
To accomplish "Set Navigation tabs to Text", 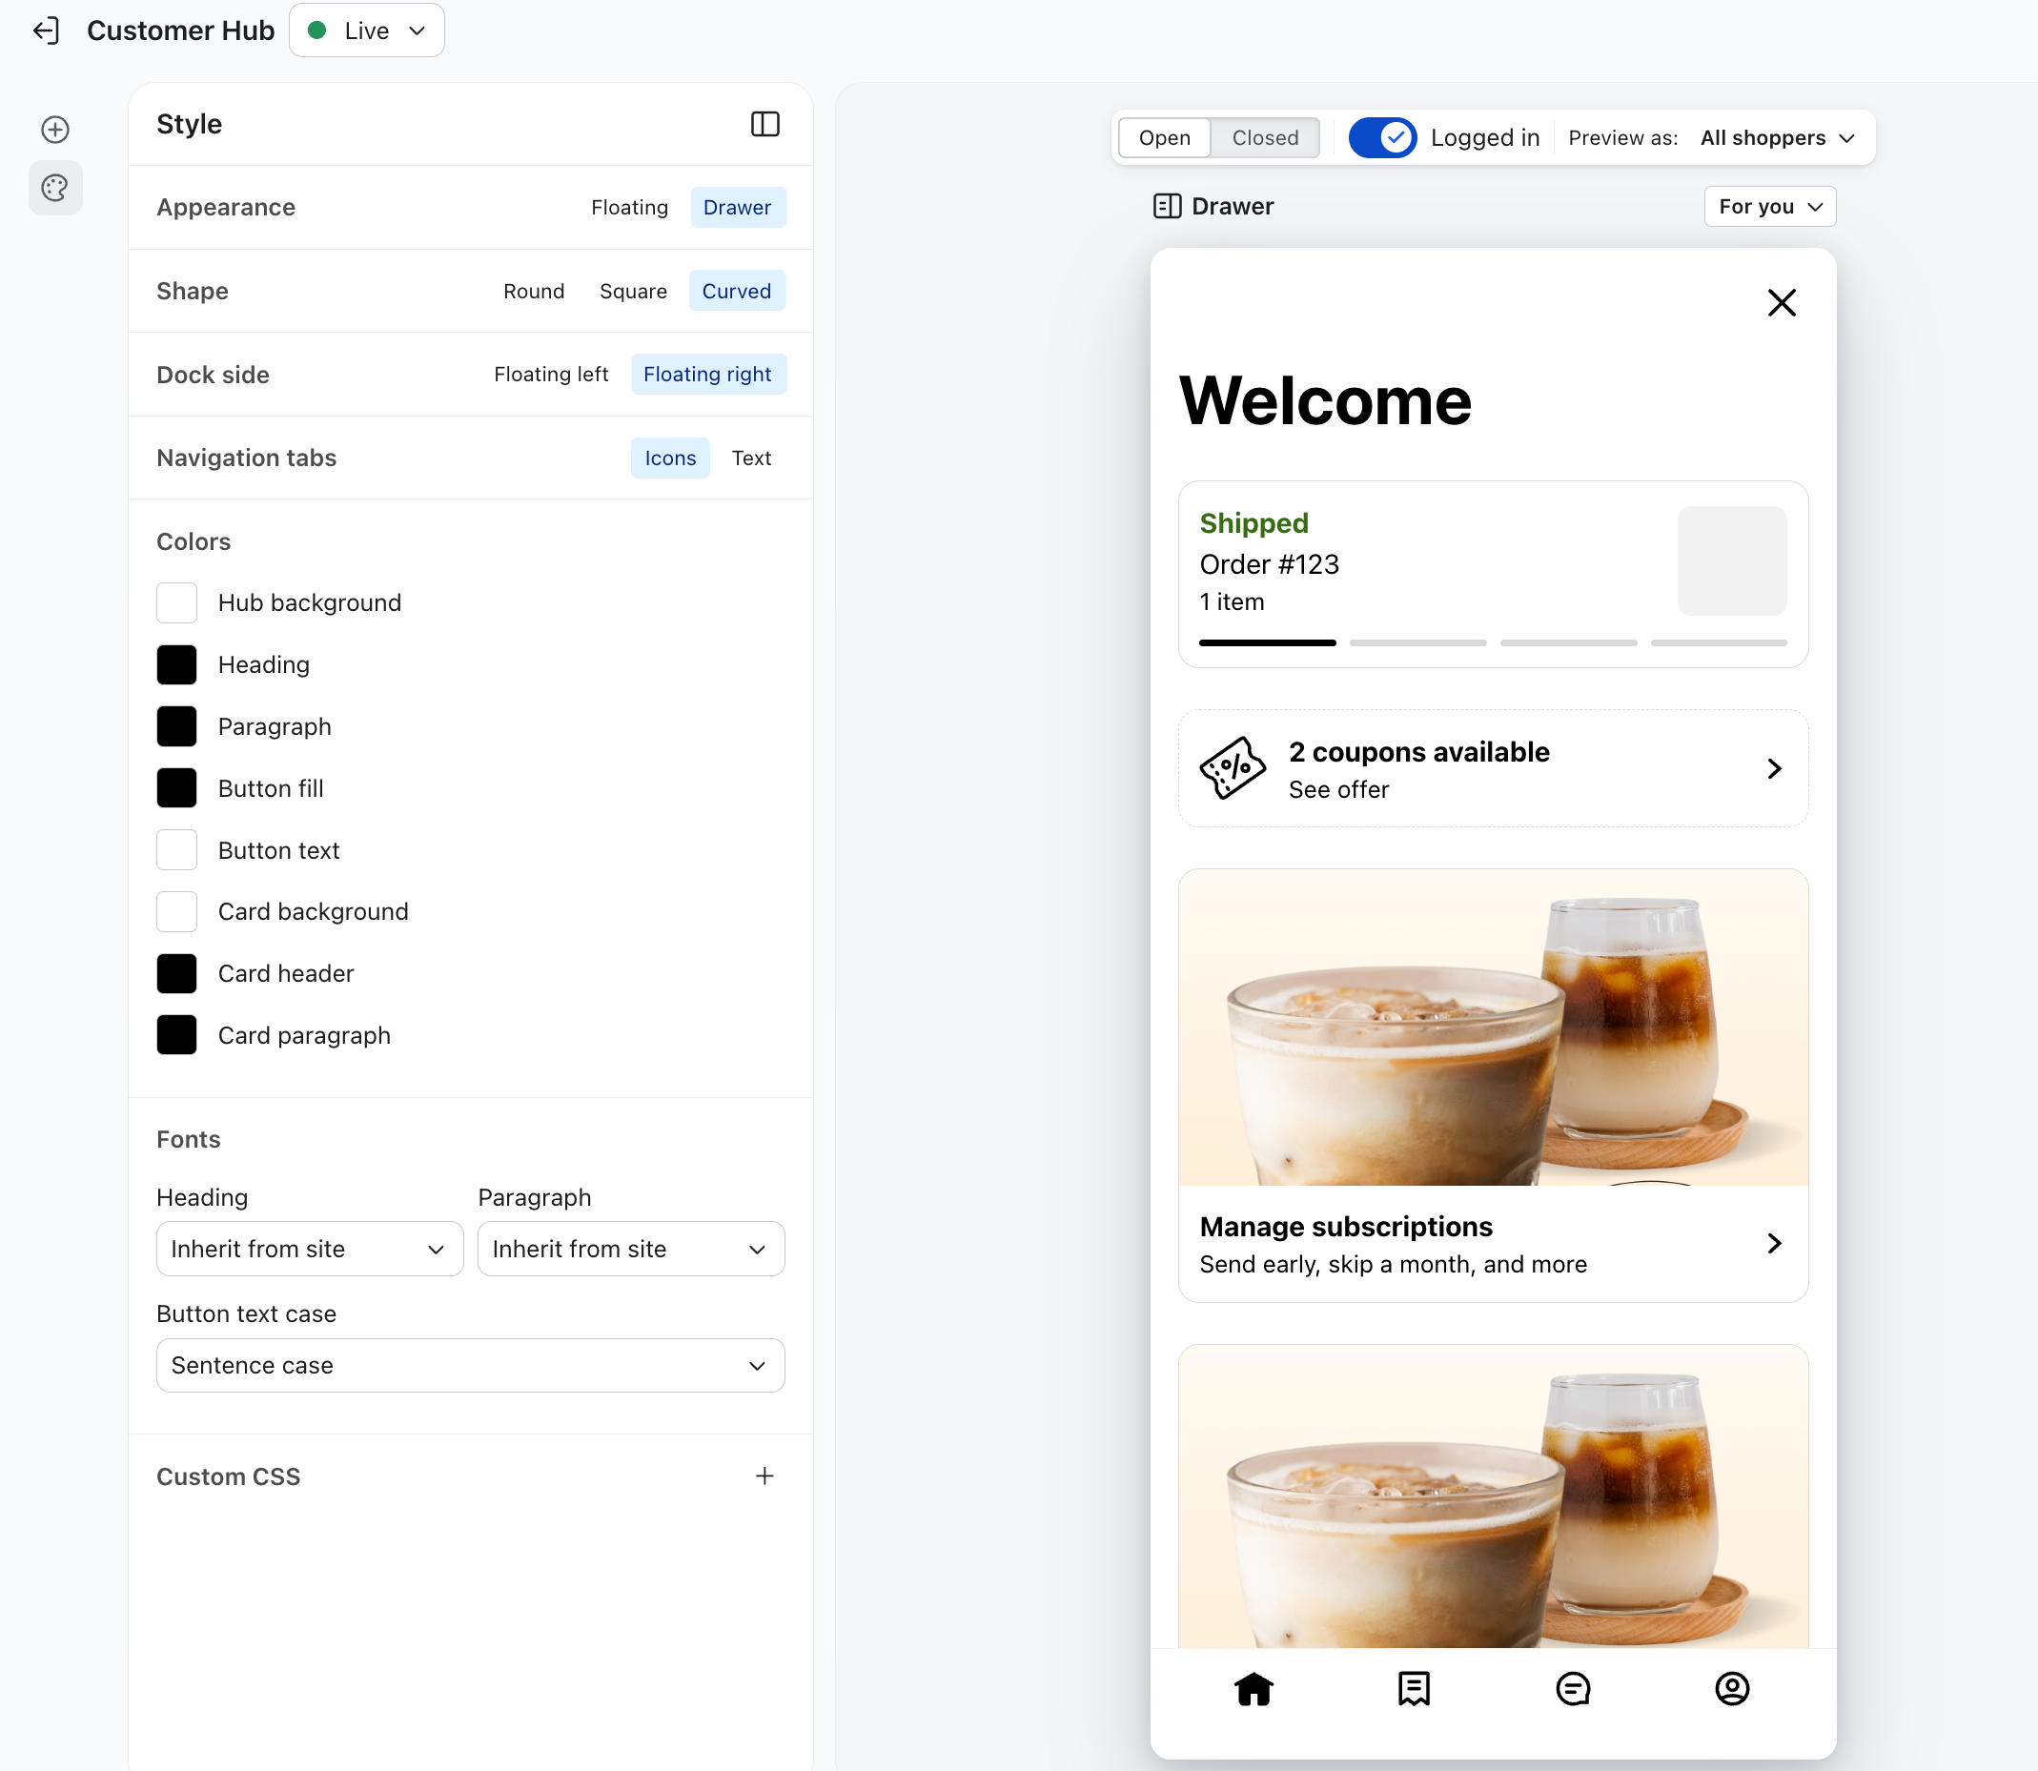I will tap(751, 458).
